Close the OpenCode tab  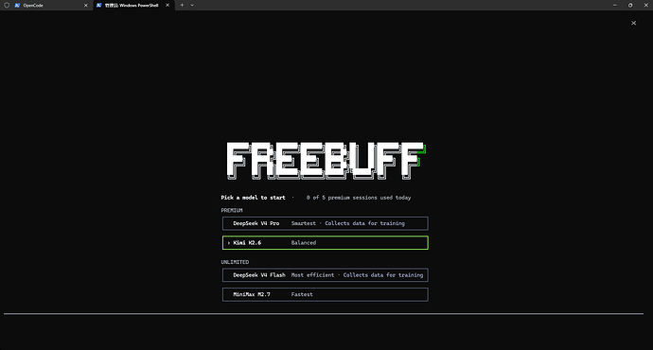(86, 6)
